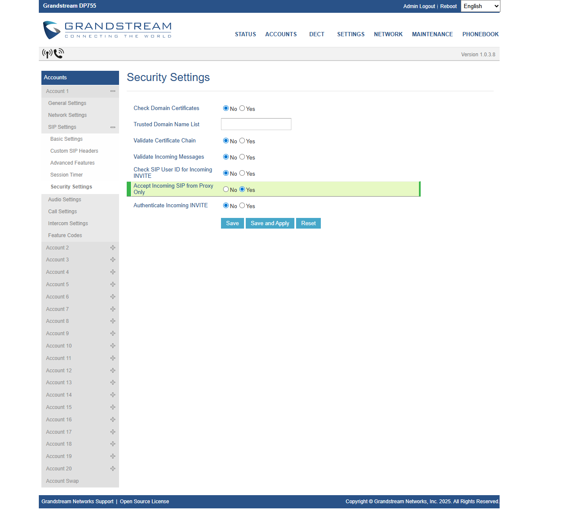The width and height of the screenshot is (567, 525).
Task: Click the phone handset status icon
Action: click(x=59, y=53)
